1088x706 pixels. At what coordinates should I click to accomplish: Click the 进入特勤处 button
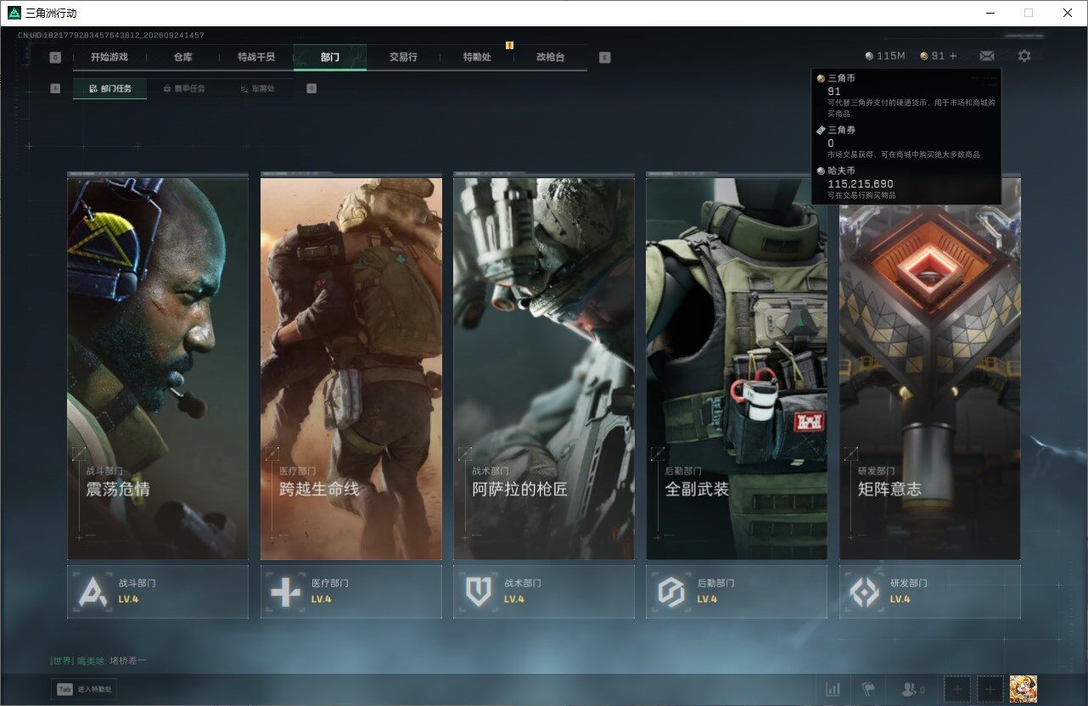tap(84, 690)
